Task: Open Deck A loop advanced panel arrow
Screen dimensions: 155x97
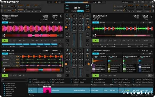Action: tap(61, 41)
